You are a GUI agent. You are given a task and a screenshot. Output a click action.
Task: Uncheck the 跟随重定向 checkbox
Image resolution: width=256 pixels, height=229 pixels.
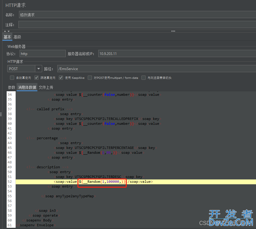36,78
